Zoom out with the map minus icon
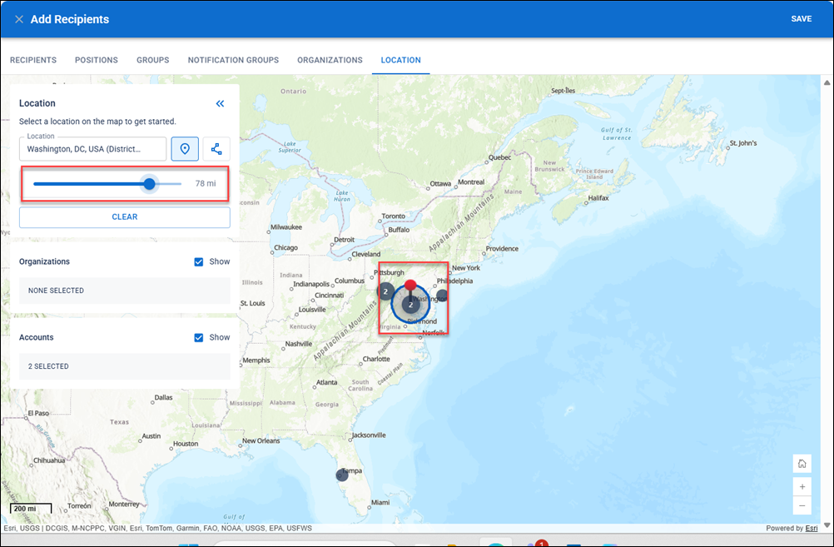This screenshot has width=834, height=547. pos(802,505)
